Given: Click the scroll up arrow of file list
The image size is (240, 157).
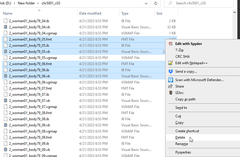Looking at the screenshot, I should click(x=234, y=12).
